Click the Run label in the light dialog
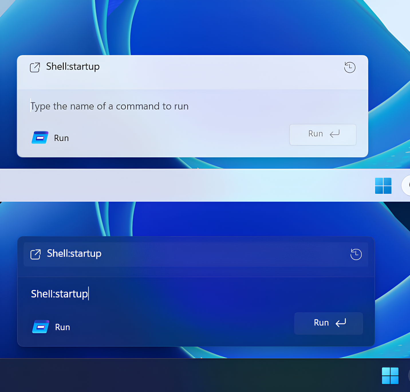The image size is (410, 392). coord(61,138)
